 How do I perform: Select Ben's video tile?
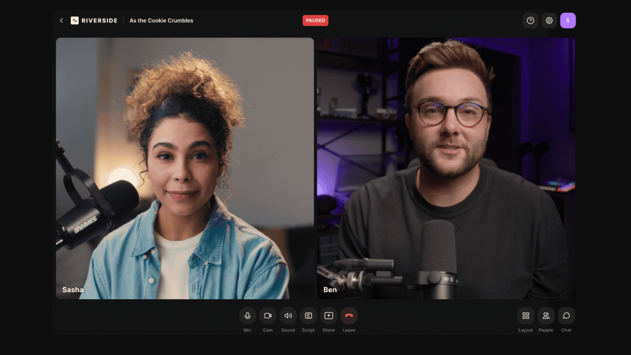coord(446,168)
